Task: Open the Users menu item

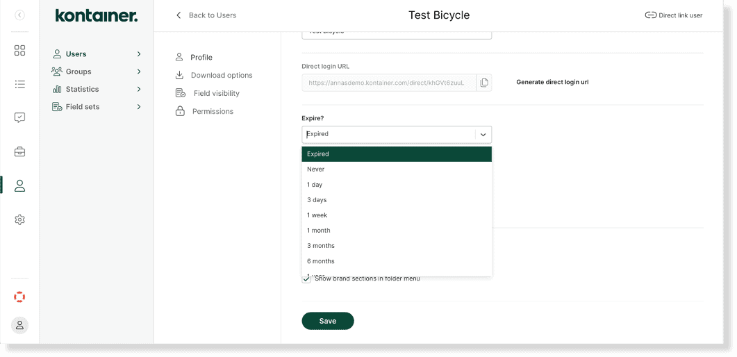Action: [76, 54]
